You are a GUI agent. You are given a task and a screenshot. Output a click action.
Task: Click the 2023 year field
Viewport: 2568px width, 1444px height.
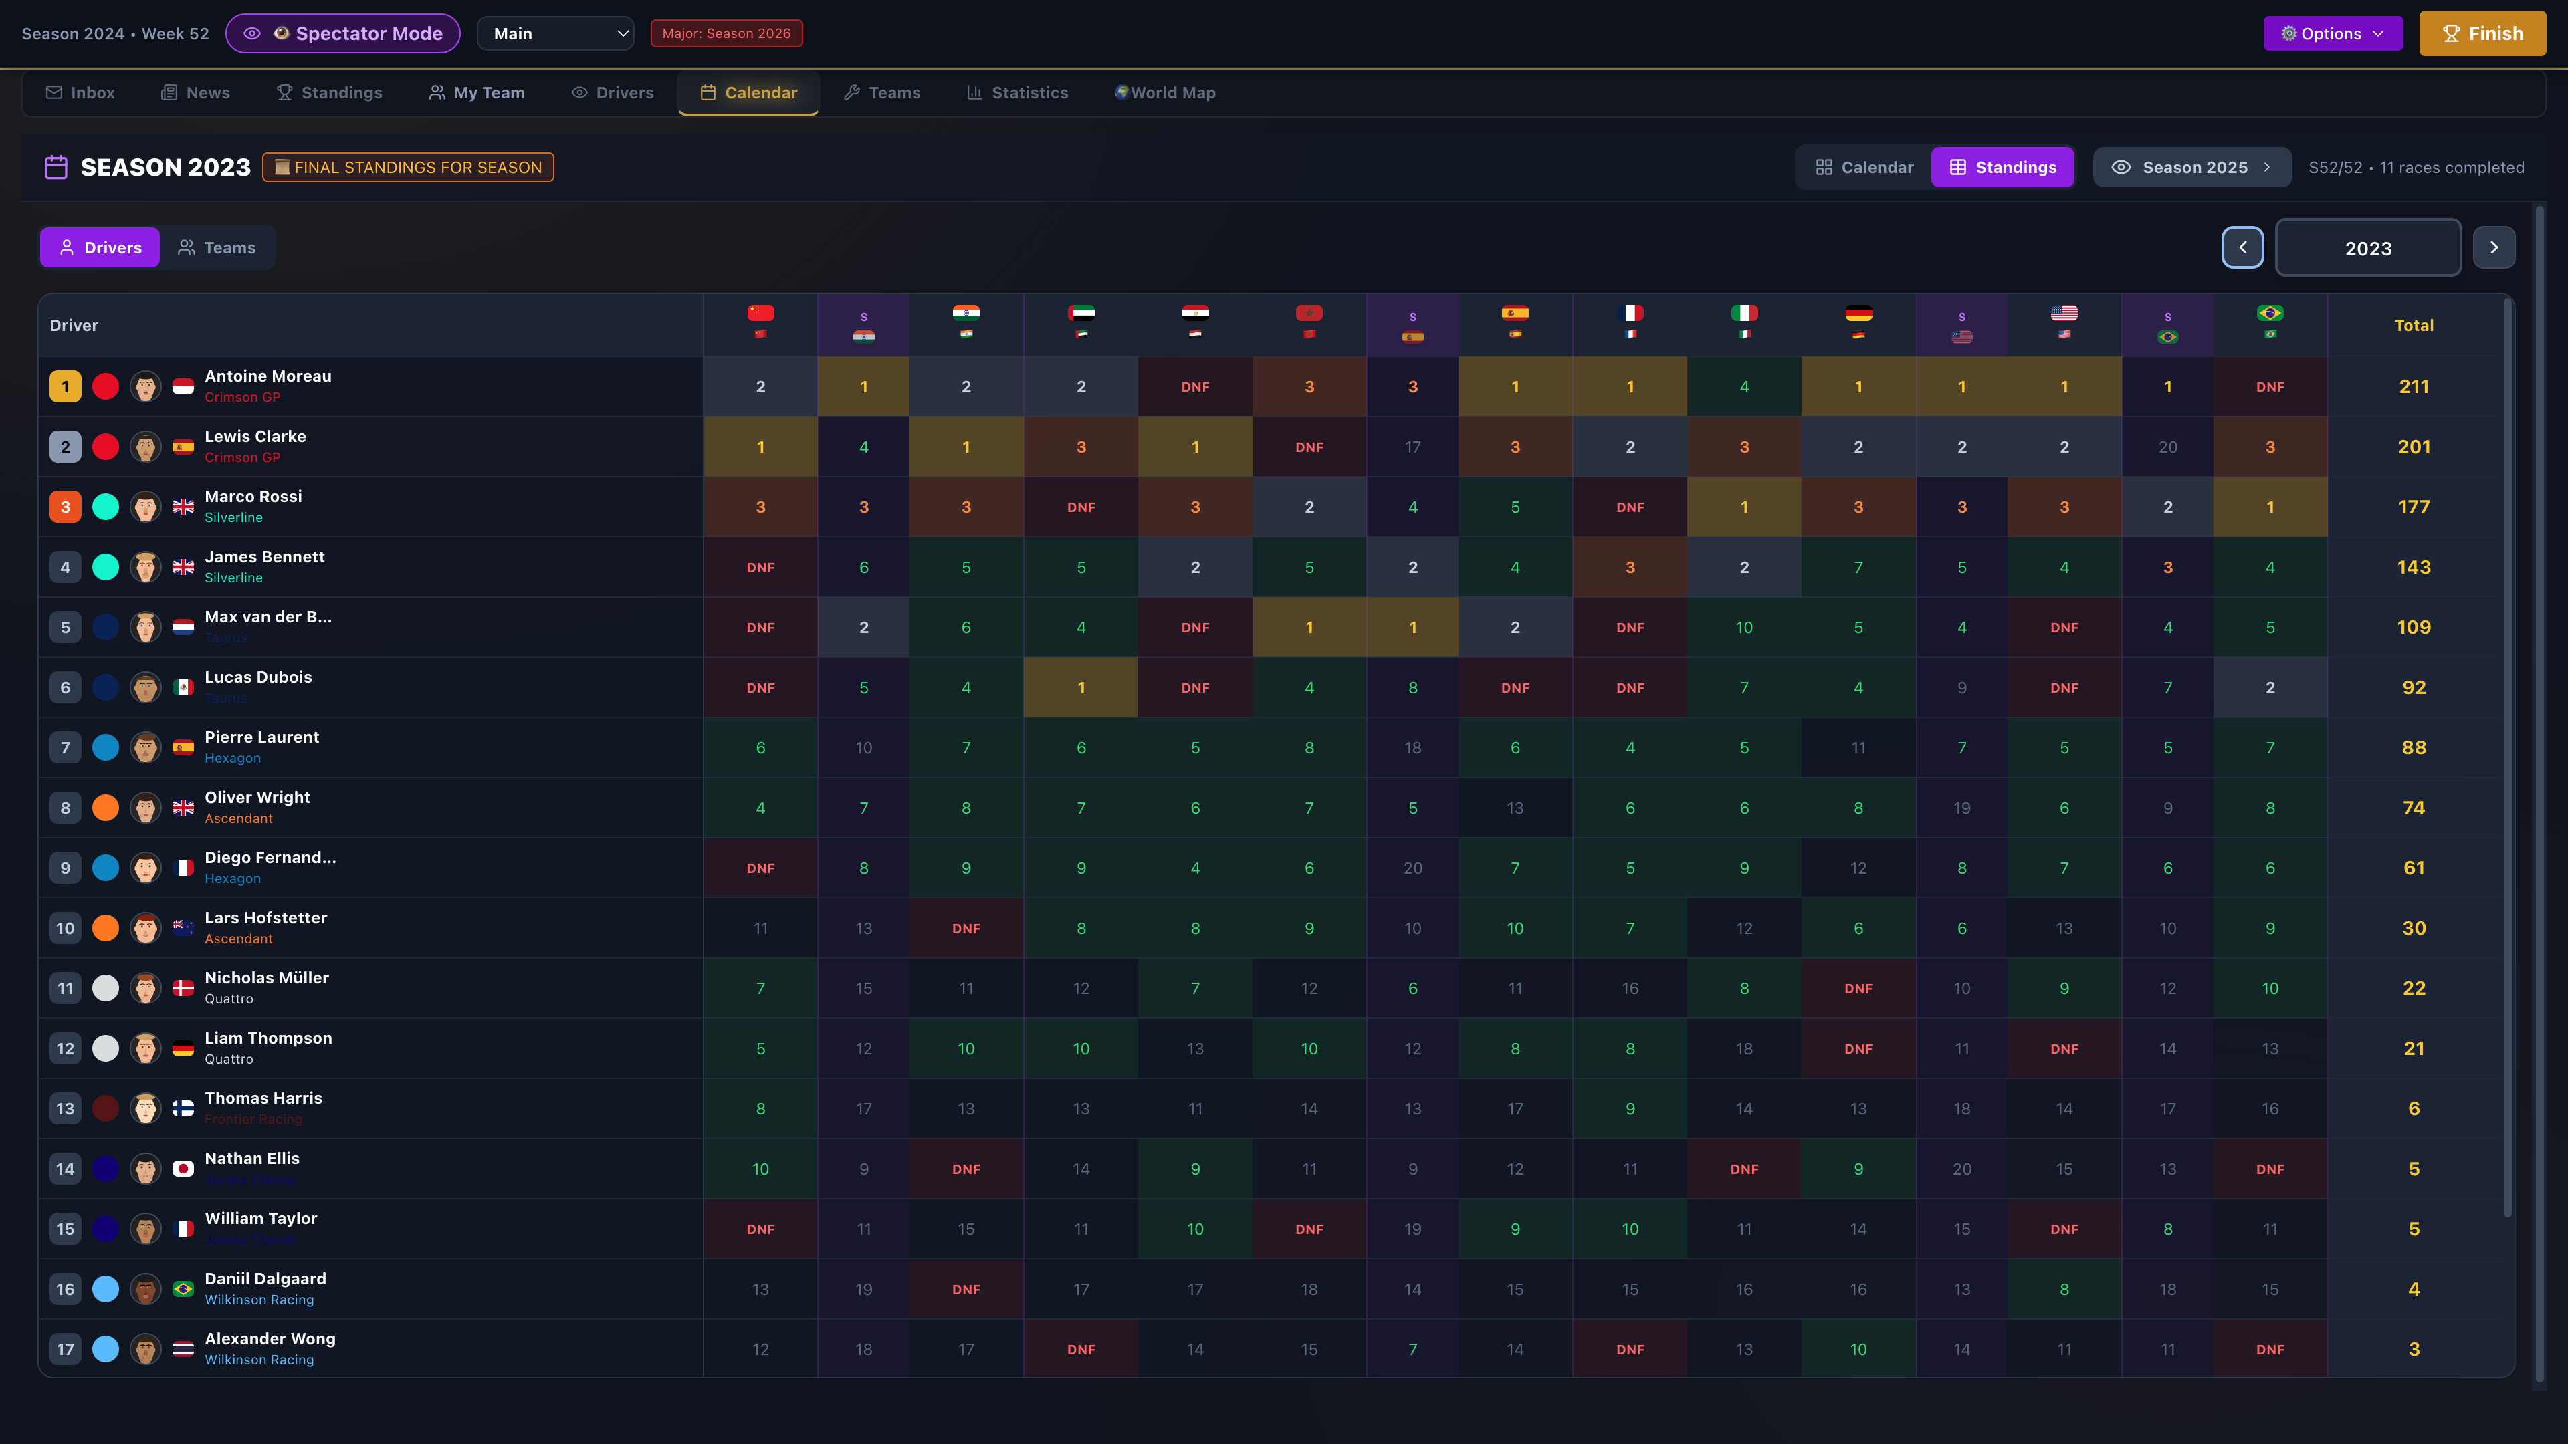pyautogui.click(x=2367, y=247)
